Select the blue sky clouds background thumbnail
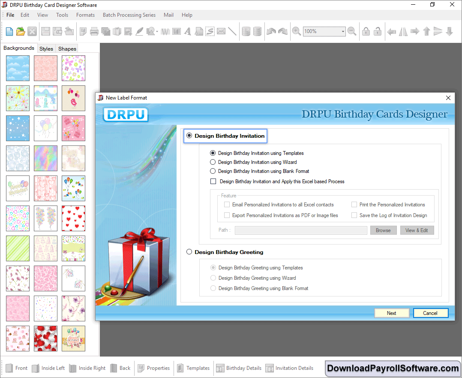The width and height of the screenshot is (462, 378). pos(18,68)
